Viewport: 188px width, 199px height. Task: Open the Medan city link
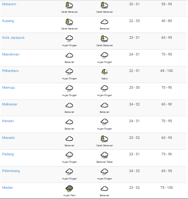(7, 188)
